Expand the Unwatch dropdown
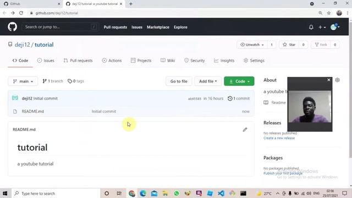This screenshot has height=198, width=352. click(x=252, y=45)
